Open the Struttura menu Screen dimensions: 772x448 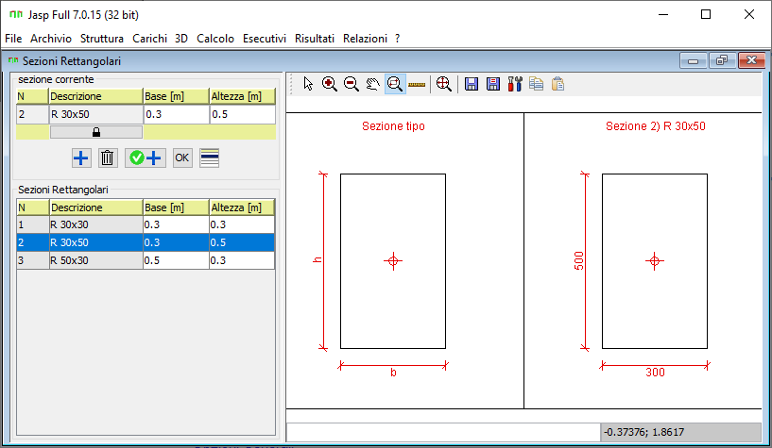click(102, 39)
